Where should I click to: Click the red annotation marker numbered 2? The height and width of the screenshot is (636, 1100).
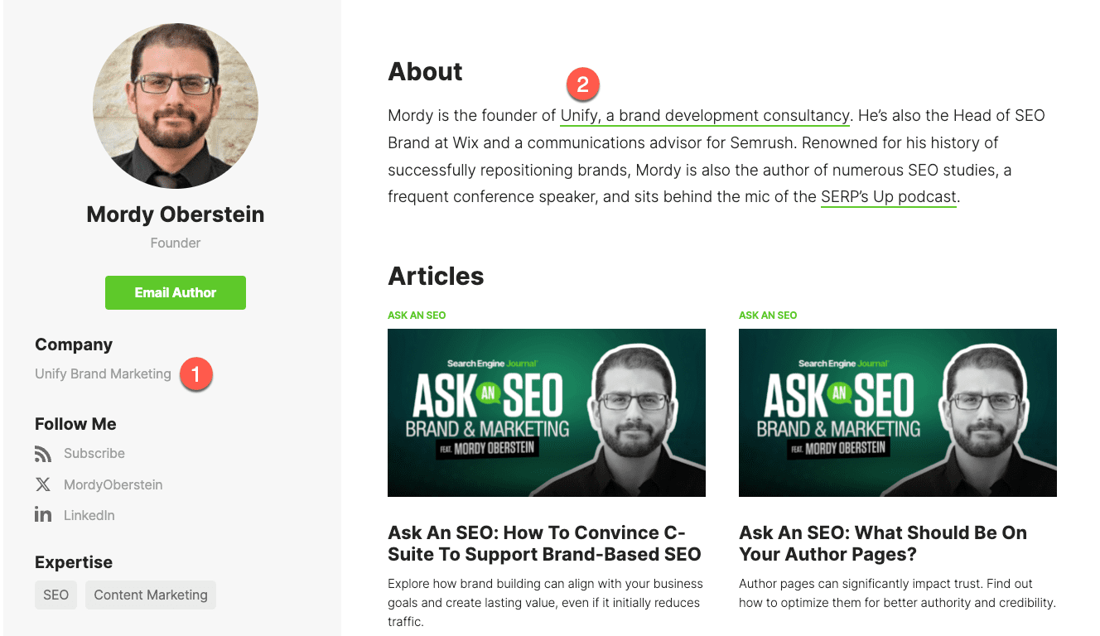click(582, 84)
